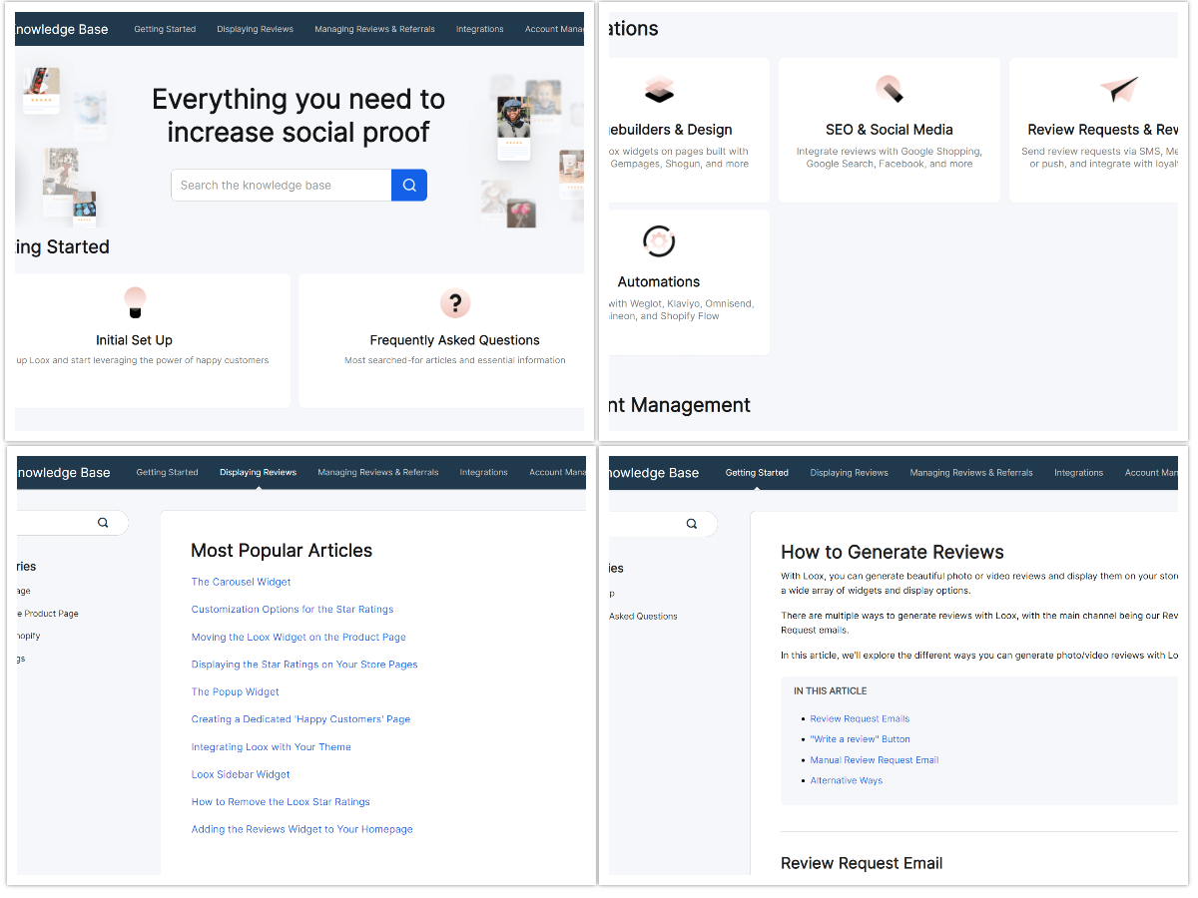Click the Frequently Asked Questions question-mark icon
Image resolution: width=1198 pixels, height=898 pixels.
455,302
